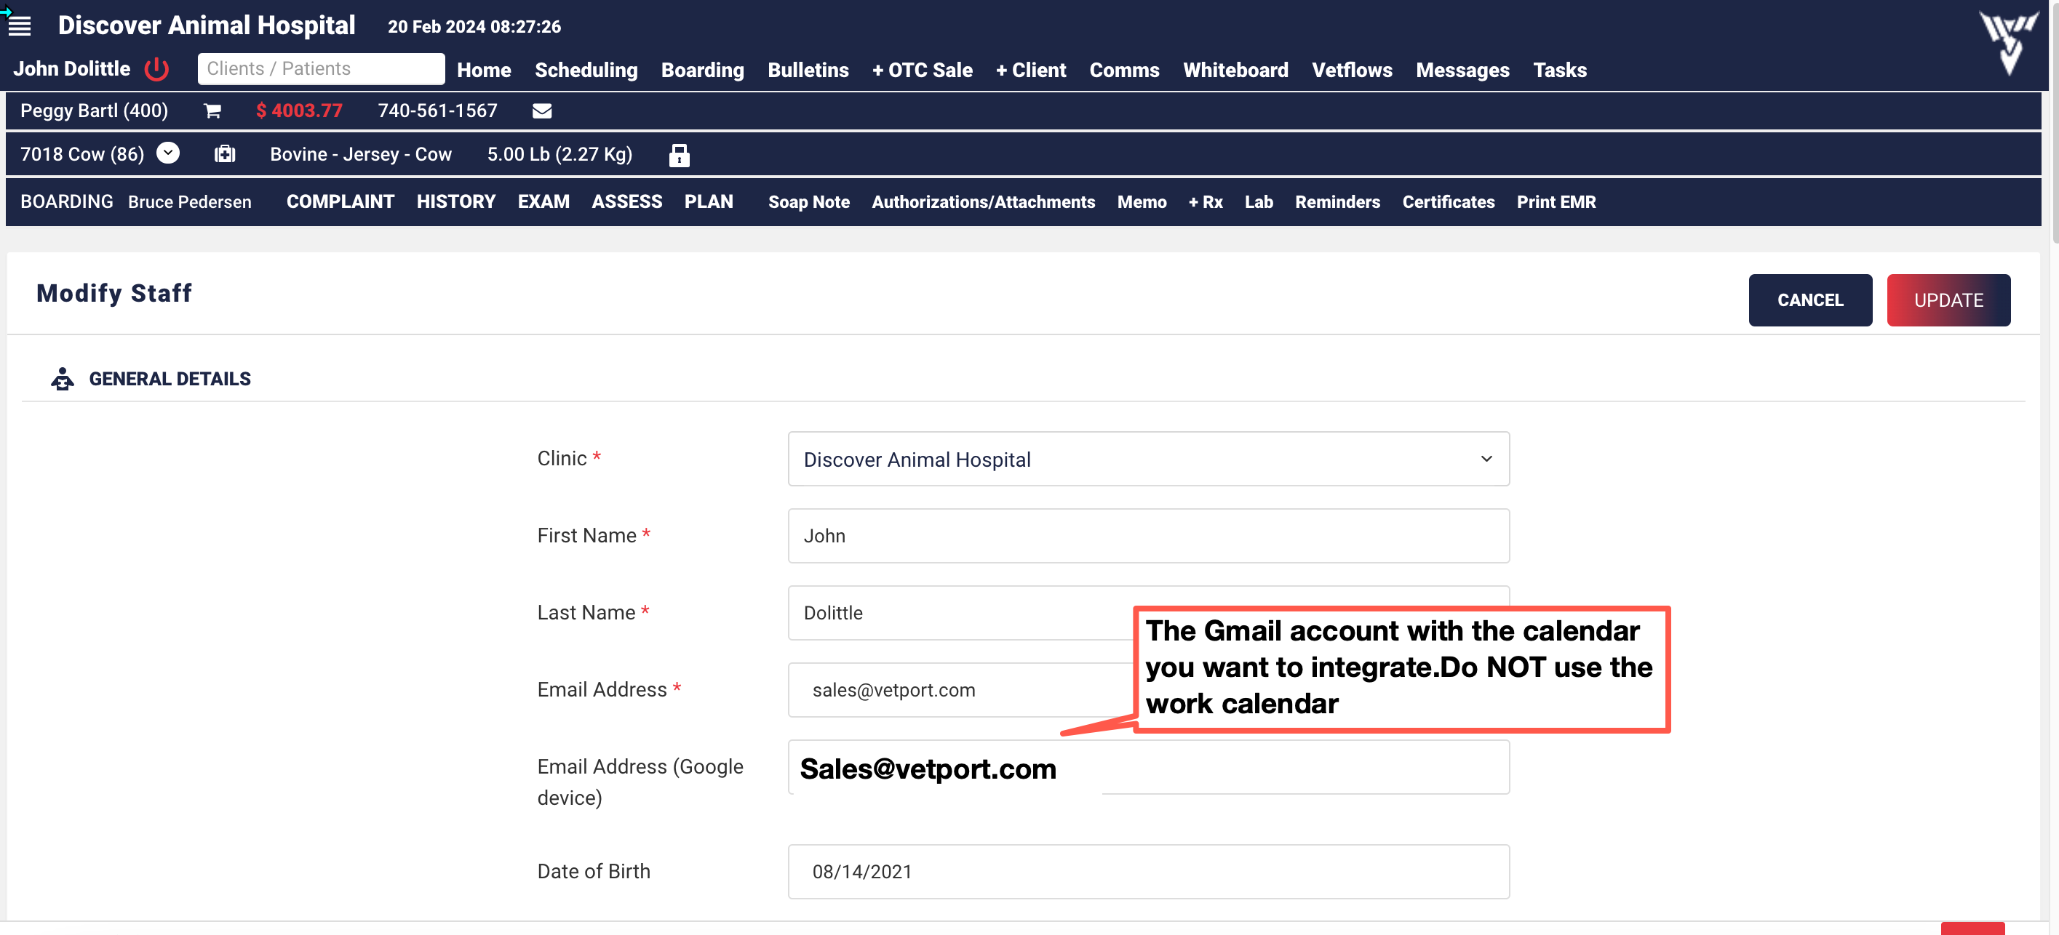The image size is (2059, 935).
Task: Open the EXAM section tab
Action: [543, 202]
